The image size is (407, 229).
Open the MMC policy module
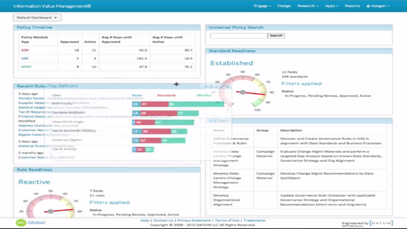26,67
